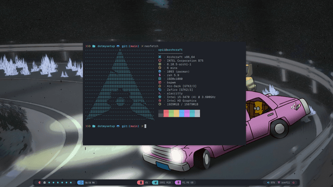The height and width of the screenshot is (187, 333).
Task: Click the INTEL Corporation B75 line
Action: pos(185,60)
